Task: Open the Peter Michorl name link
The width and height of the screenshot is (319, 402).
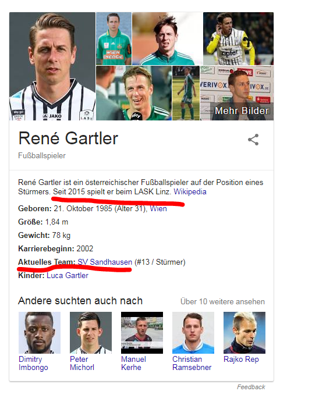Action: point(82,363)
